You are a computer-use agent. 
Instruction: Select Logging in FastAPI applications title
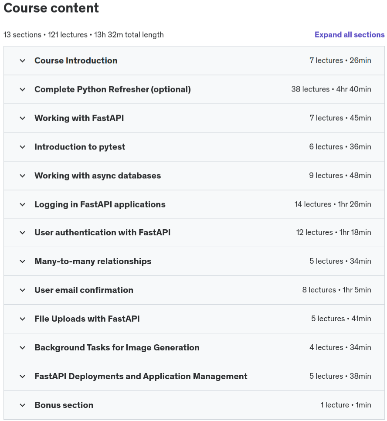tap(100, 204)
